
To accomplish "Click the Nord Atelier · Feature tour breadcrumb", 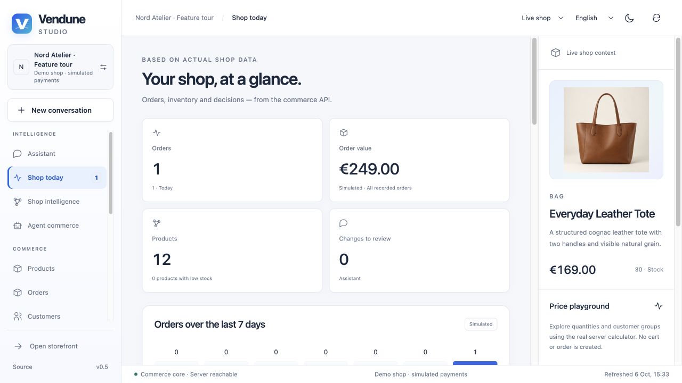I will (x=174, y=18).
